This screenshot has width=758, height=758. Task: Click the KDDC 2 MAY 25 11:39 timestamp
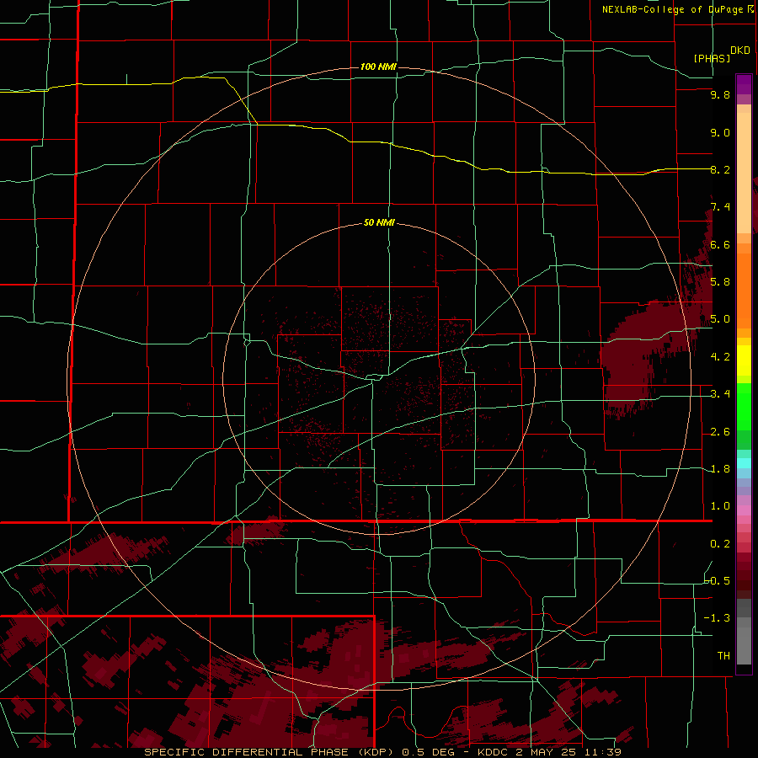tap(549, 752)
